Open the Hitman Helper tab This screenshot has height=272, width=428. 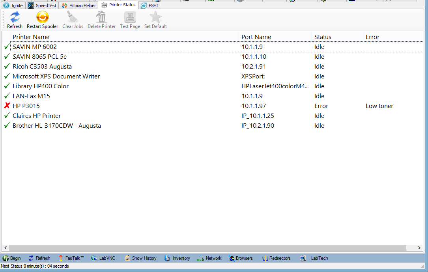[x=78, y=6]
